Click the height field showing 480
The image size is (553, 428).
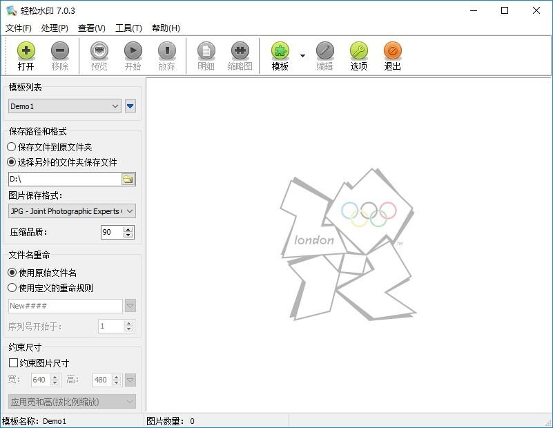pyautogui.click(x=102, y=380)
